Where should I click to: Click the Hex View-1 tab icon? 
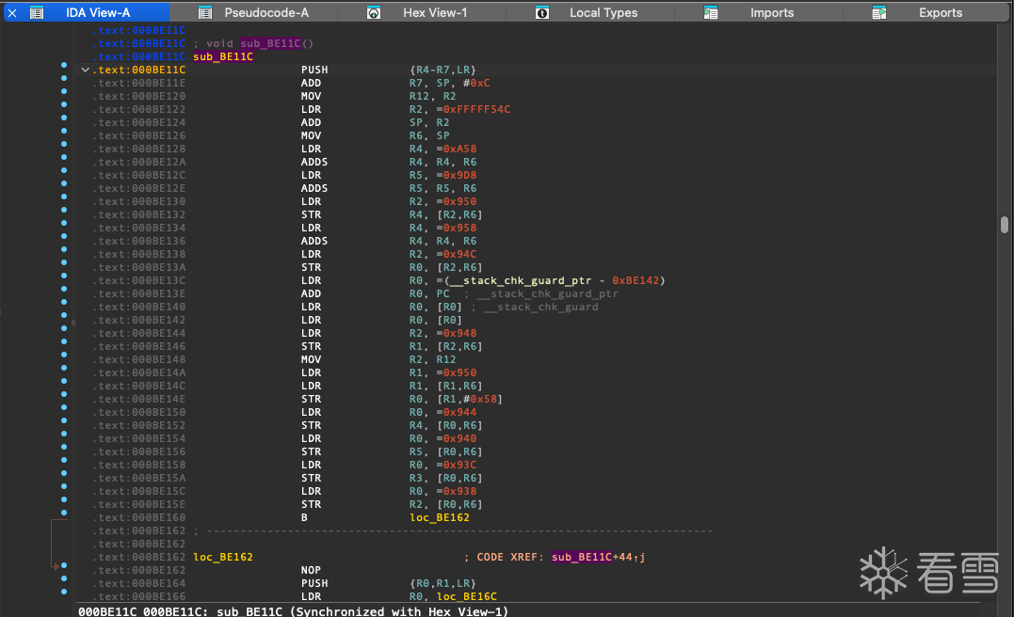click(374, 13)
